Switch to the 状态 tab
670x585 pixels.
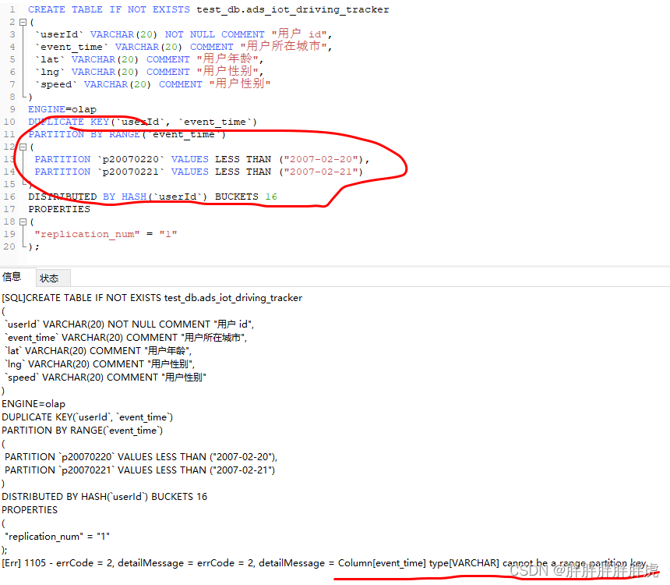[x=51, y=278]
